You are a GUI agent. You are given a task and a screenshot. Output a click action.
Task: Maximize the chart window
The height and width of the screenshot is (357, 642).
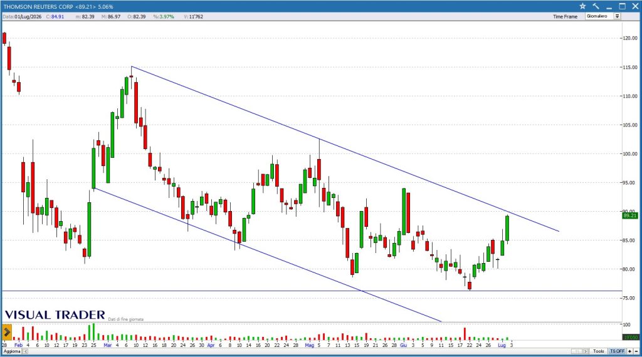(622, 6)
